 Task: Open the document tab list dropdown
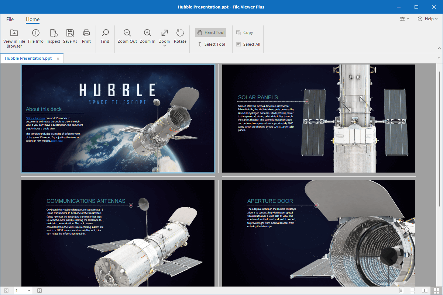click(x=439, y=58)
